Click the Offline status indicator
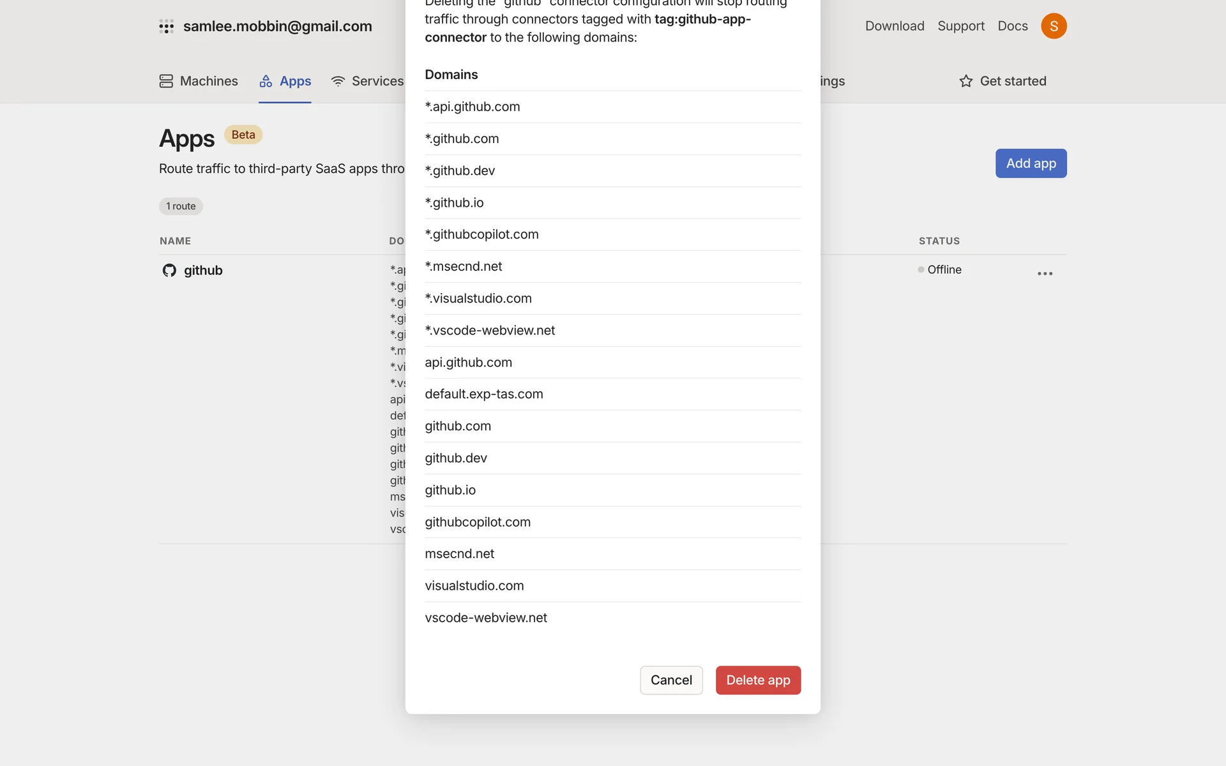This screenshot has width=1226, height=766. point(940,270)
